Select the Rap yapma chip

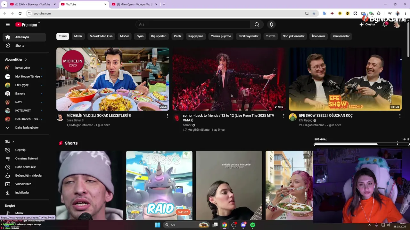point(196,36)
